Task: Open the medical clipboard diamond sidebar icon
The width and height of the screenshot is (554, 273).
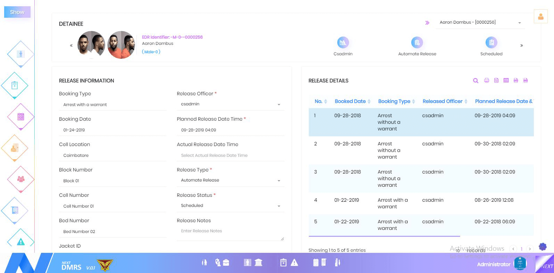Action: [x=15, y=85]
